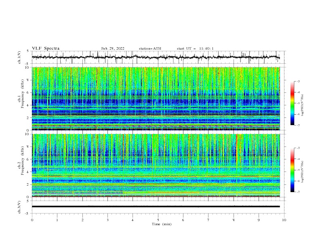The height and width of the screenshot is (247, 320).
Task: Click the "4" kHz tick of ch.2 axis
Action: pos(29,172)
